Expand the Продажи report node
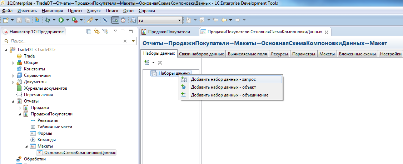 (x=20, y=108)
